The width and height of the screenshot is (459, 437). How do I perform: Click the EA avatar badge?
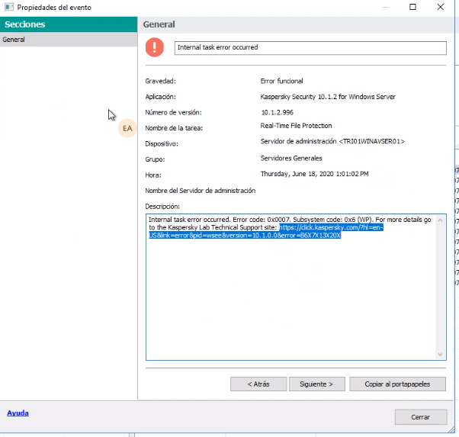tap(127, 128)
